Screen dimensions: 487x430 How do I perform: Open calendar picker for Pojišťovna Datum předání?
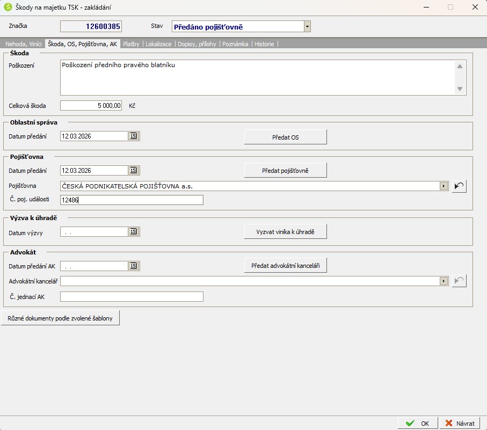point(134,171)
